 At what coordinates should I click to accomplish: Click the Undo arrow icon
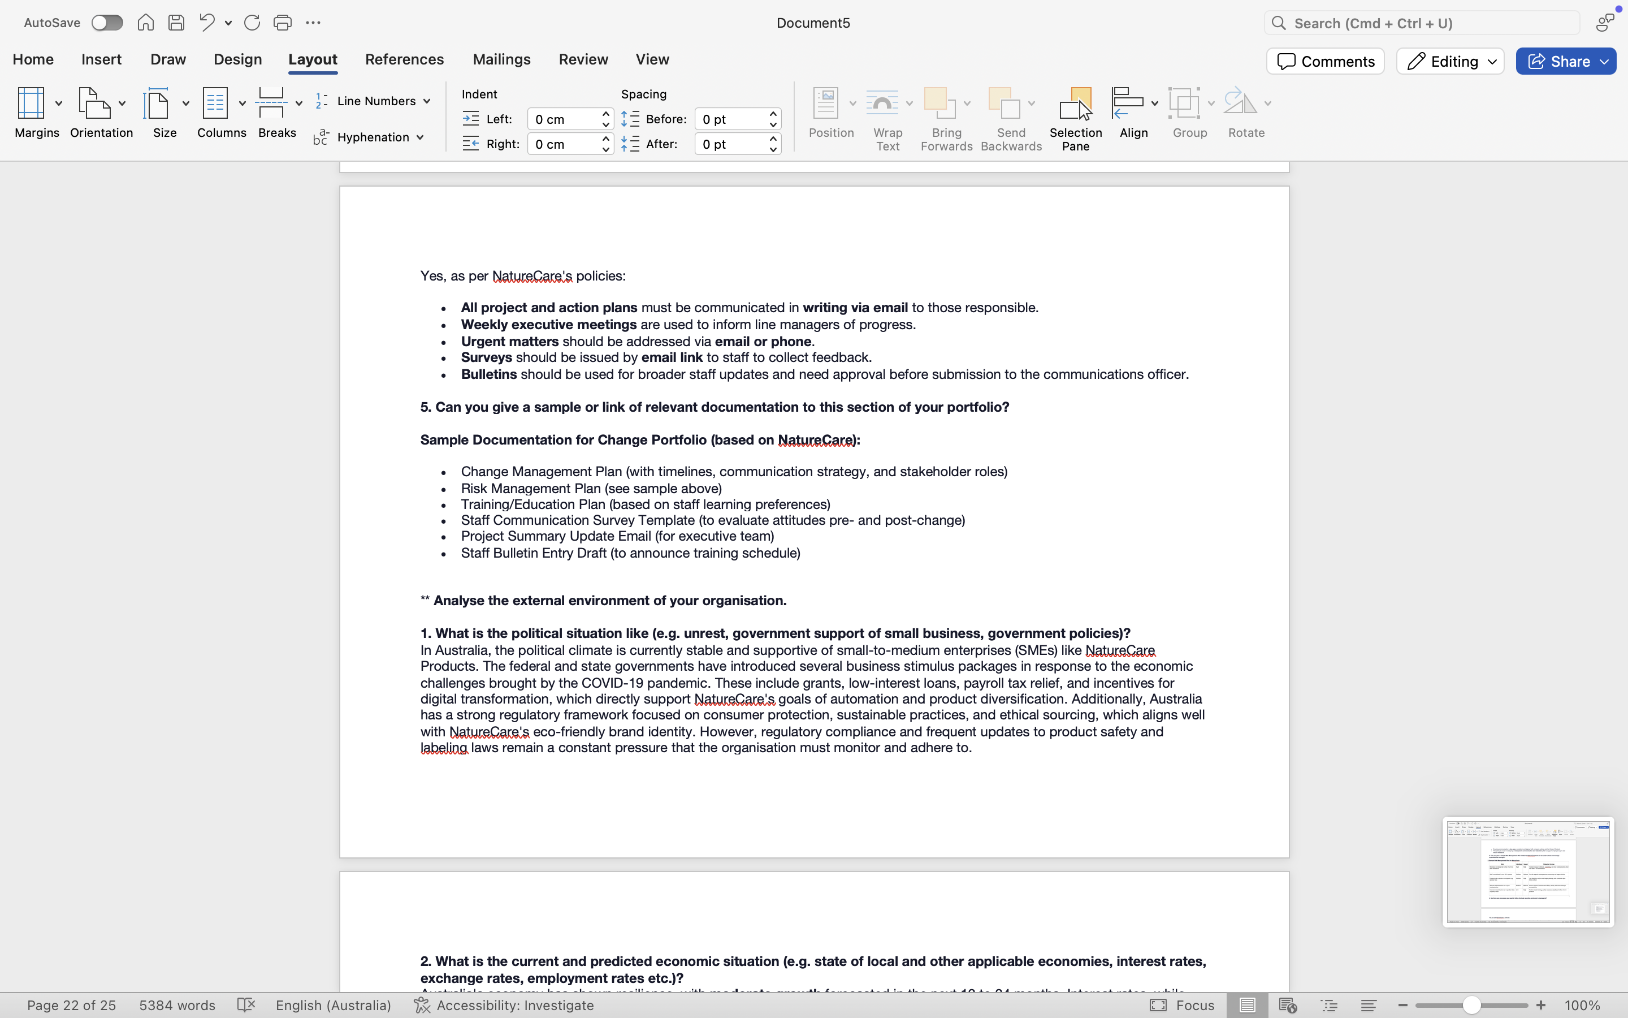pyautogui.click(x=206, y=23)
